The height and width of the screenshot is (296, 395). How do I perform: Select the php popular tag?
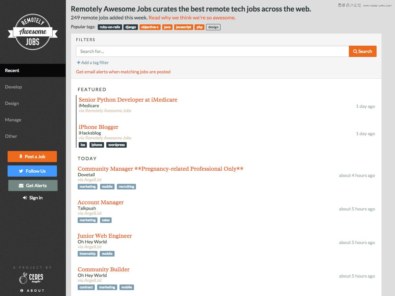coord(200,27)
